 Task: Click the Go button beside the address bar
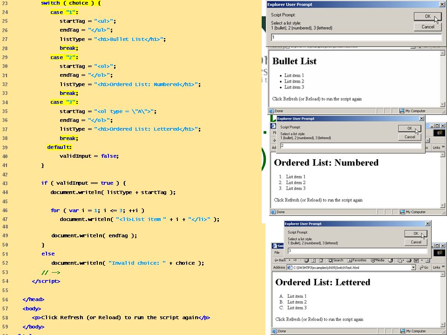point(424,268)
